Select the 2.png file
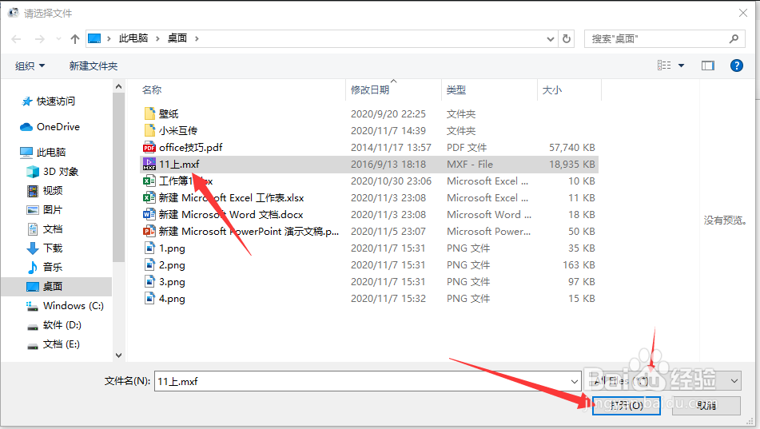 tap(172, 265)
